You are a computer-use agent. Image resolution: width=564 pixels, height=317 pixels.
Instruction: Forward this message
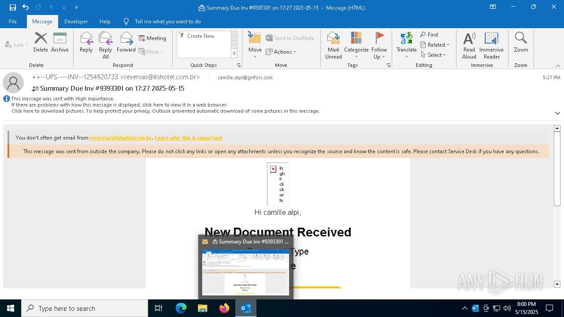click(x=126, y=43)
